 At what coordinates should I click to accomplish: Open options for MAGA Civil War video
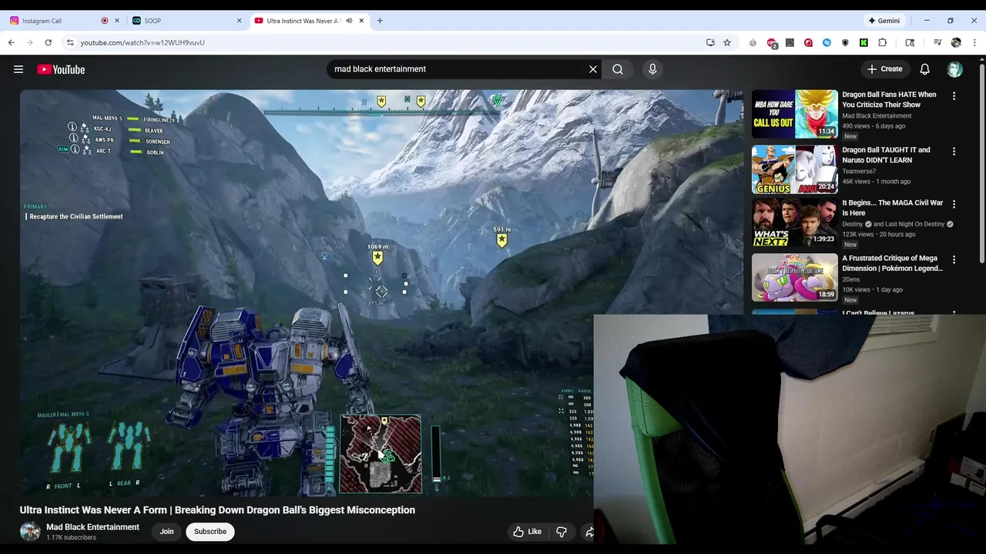[x=954, y=205]
